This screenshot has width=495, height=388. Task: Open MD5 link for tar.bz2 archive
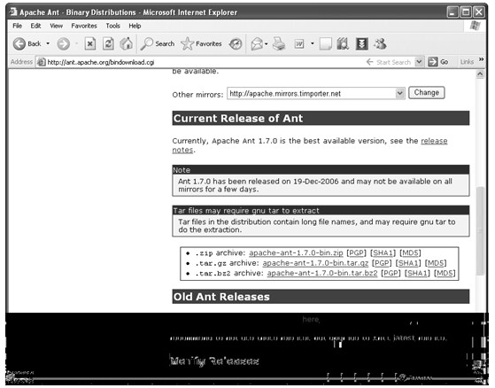coord(445,274)
